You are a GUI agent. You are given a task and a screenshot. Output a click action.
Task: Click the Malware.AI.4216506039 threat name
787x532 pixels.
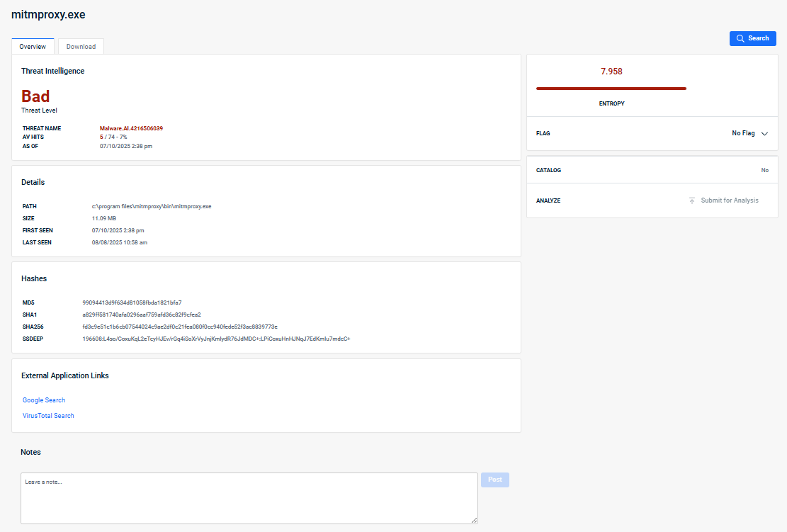(131, 128)
